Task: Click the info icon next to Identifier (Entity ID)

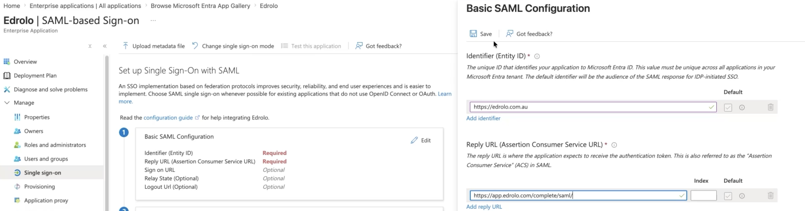Action: 537,56
